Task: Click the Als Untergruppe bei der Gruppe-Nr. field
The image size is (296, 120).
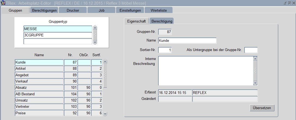Action: [x=251, y=50]
